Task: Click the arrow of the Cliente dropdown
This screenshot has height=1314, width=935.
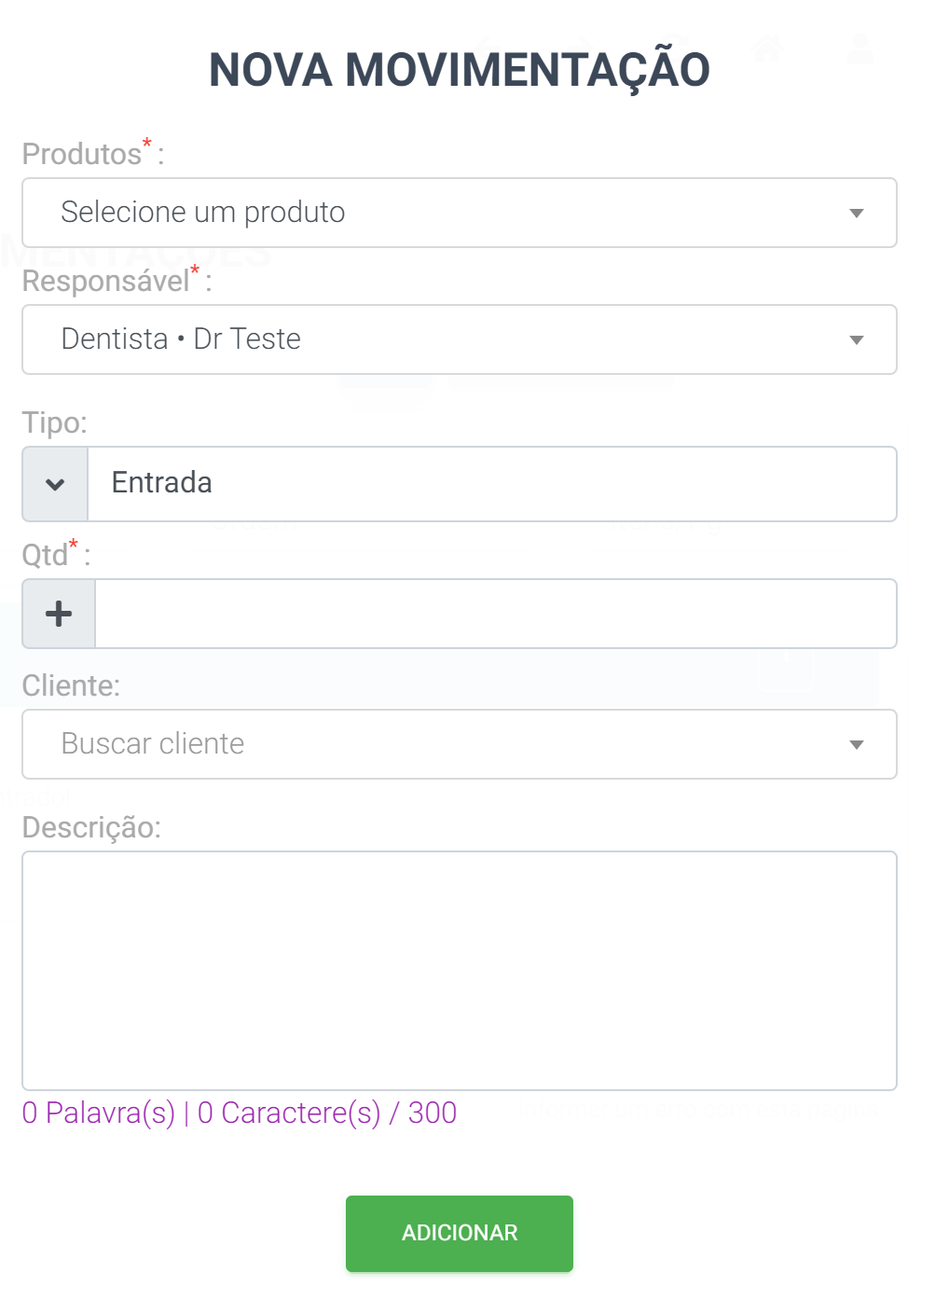Action: 857,745
